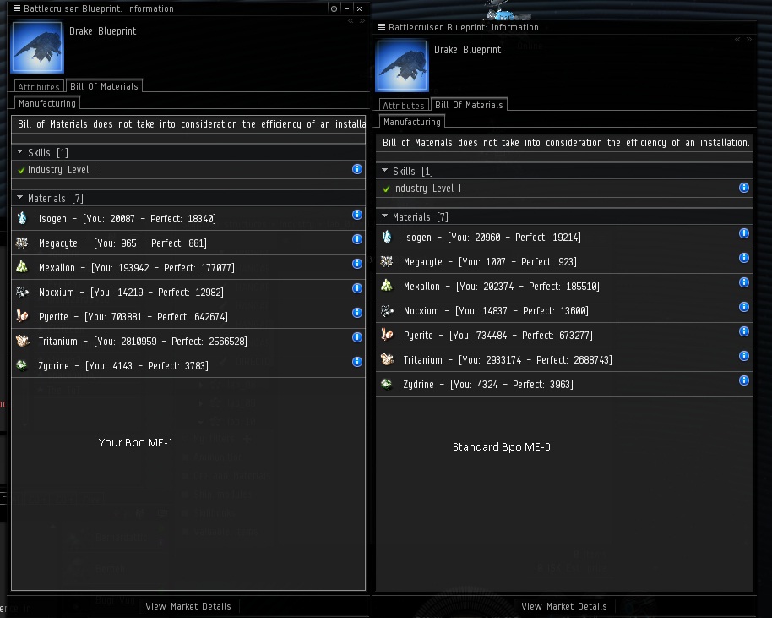This screenshot has width=772, height=618.
Task: Open left window menu icon in title bar
Action: coord(17,8)
